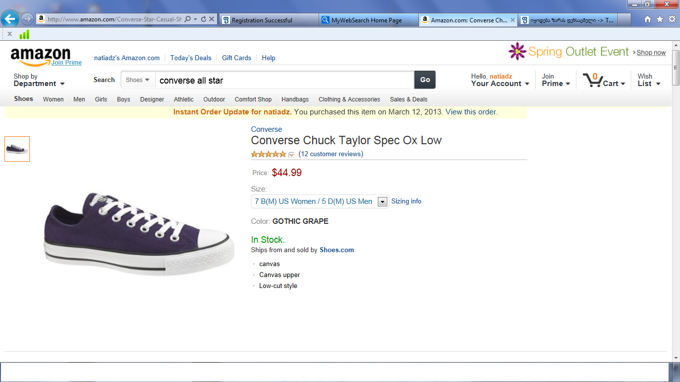The height and width of the screenshot is (382, 680).
Task: Click the browser back arrow button
Action: (10, 19)
